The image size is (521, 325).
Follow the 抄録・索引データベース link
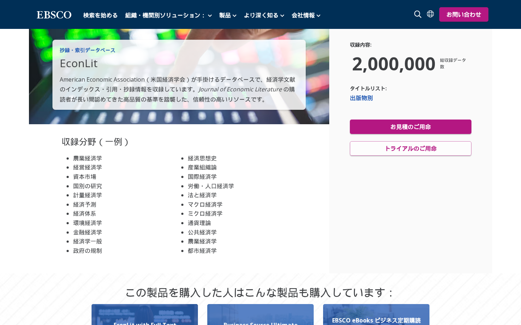click(x=88, y=50)
